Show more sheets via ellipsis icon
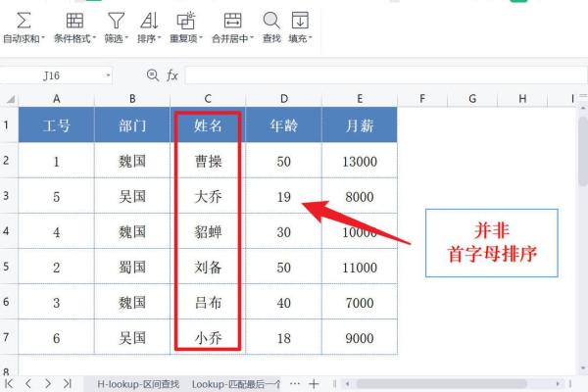The image size is (588, 392). tap(295, 383)
